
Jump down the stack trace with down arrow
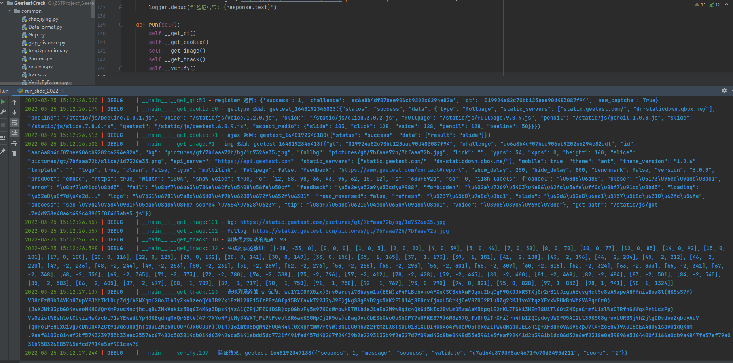click(14, 112)
